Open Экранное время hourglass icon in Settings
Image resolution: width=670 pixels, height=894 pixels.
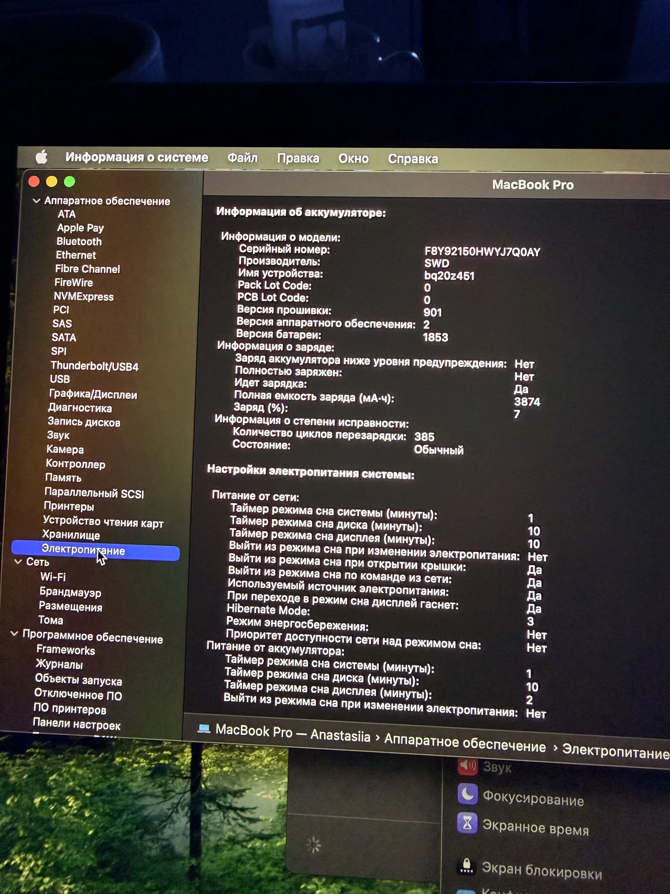point(467,823)
